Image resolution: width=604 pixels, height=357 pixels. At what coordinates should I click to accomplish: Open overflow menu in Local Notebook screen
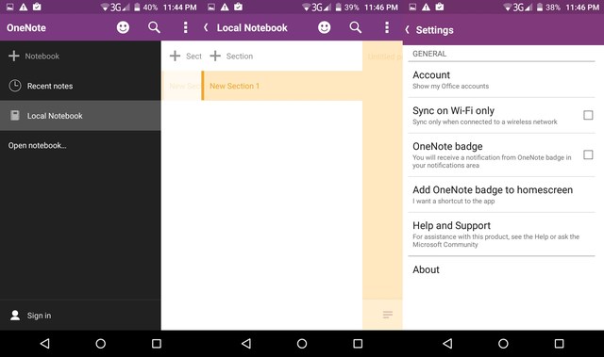coord(387,27)
